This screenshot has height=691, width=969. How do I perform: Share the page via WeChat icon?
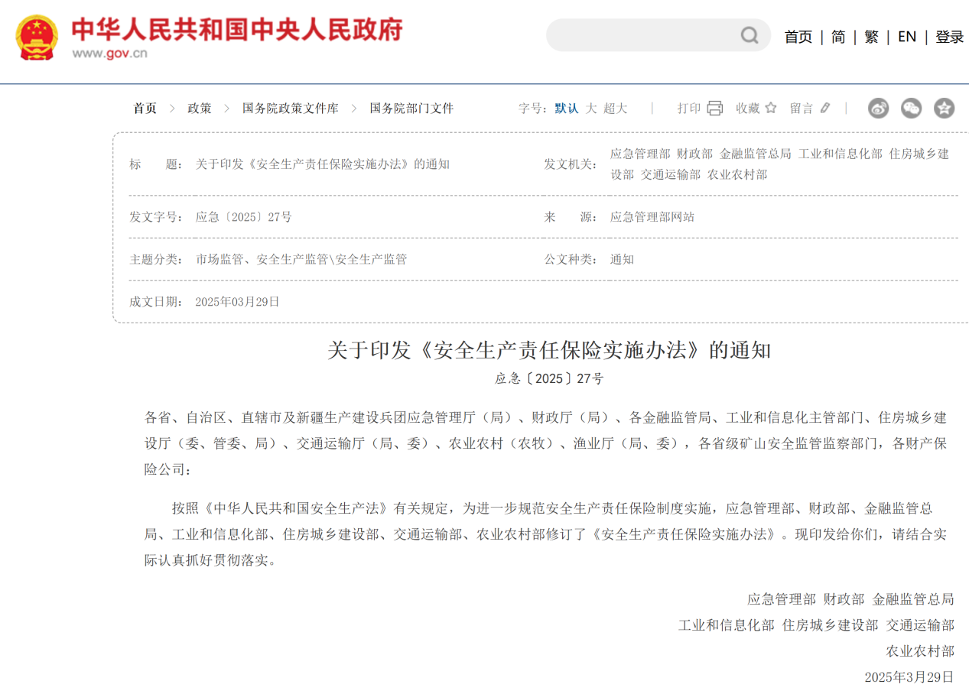(911, 109)
